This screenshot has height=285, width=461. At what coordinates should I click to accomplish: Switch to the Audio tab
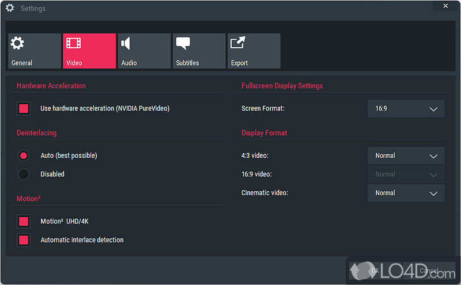point(144,51)
